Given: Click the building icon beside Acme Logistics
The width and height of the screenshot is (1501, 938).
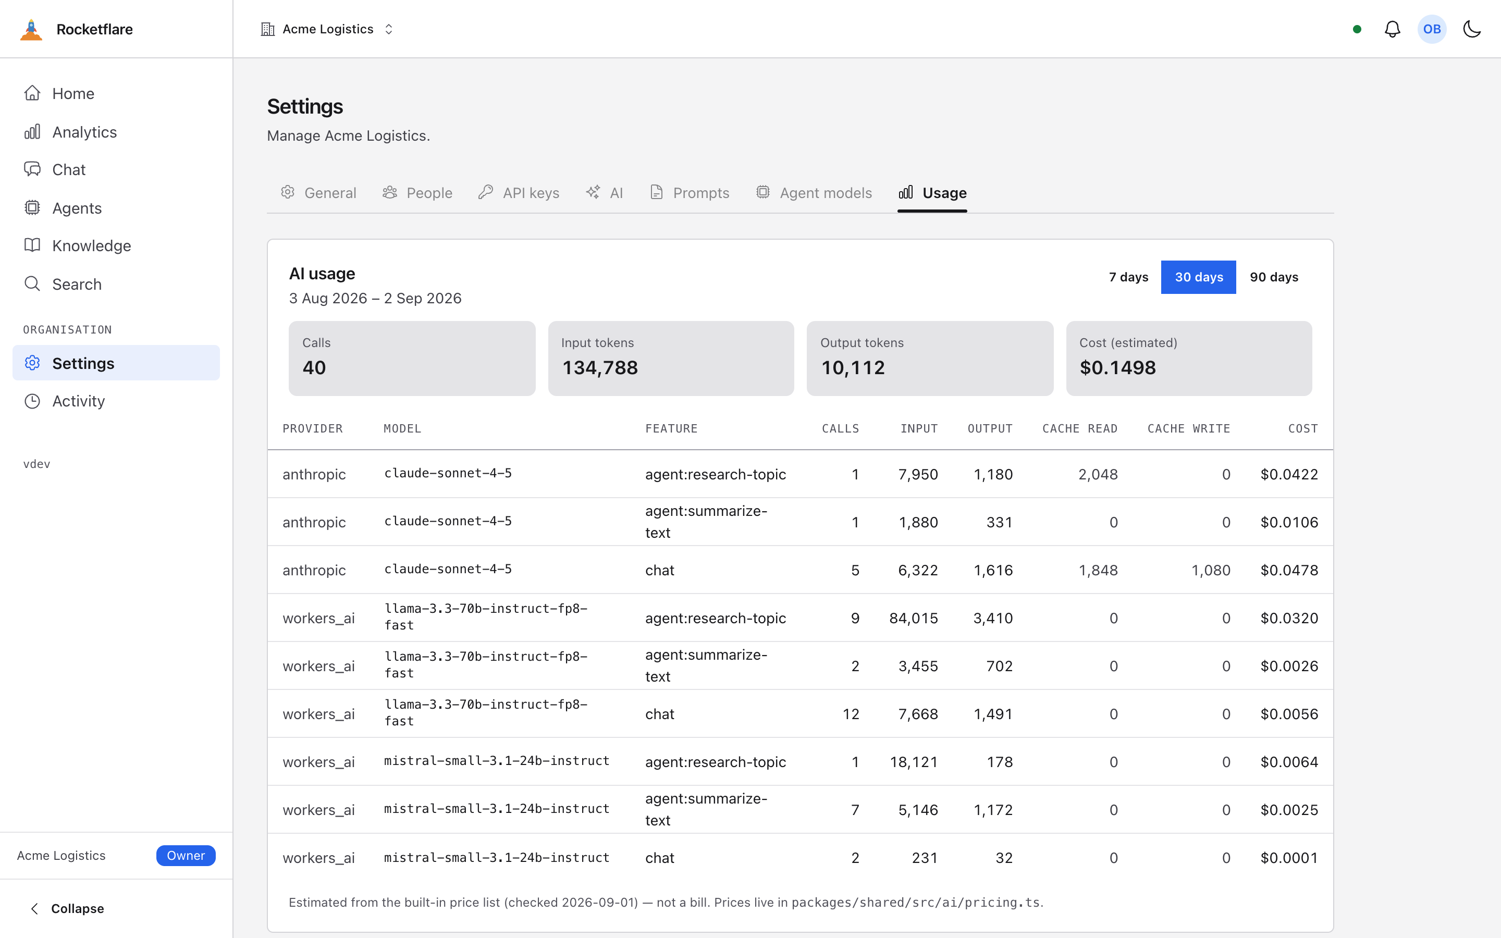Looking at the screenshot, I should (x=267, y=29).
